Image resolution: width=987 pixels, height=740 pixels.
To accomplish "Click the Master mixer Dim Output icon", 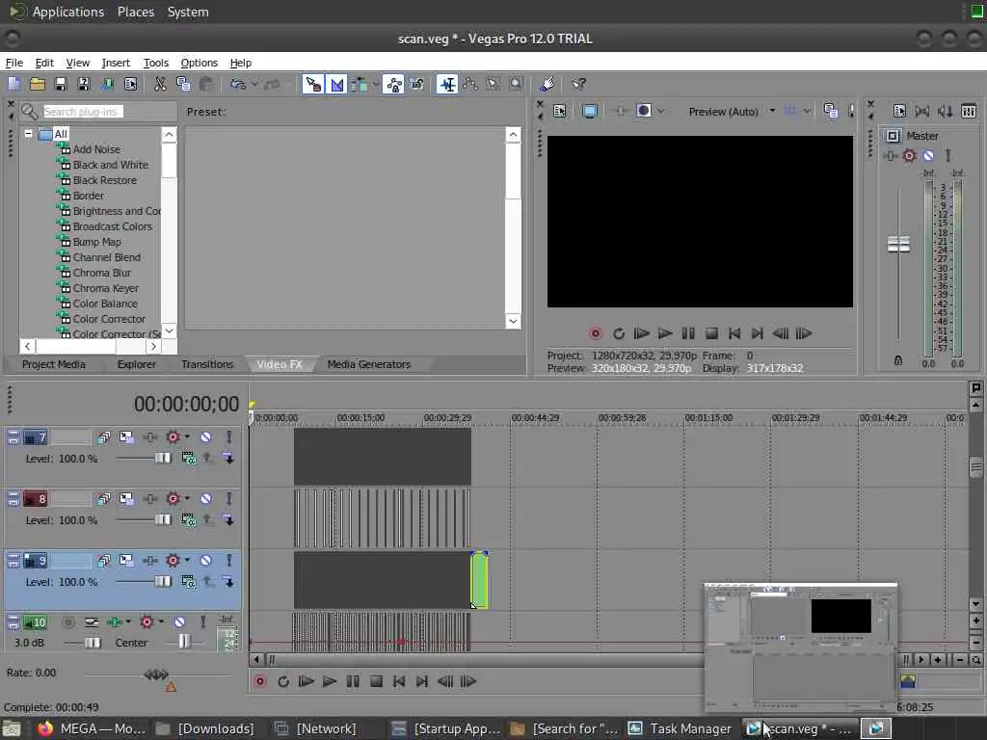I will [x=945, y=112].
